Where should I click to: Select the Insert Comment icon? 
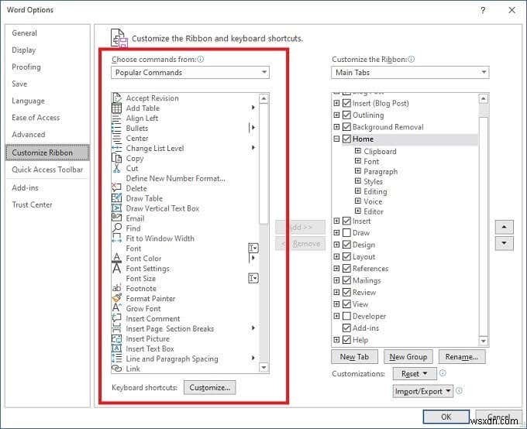(x=116, y=318)
